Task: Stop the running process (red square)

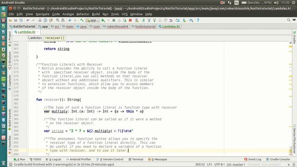Action: point(130,20)
